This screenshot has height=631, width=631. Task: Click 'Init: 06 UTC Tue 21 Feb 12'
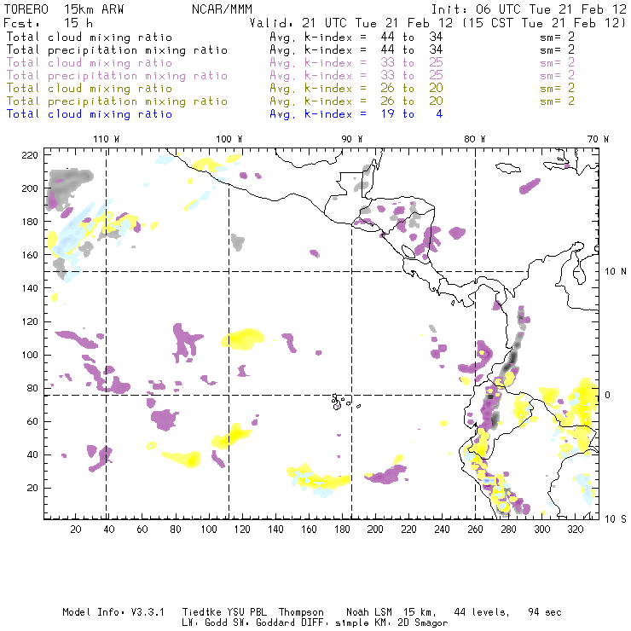pyautogui.click(x=529, y=9)
